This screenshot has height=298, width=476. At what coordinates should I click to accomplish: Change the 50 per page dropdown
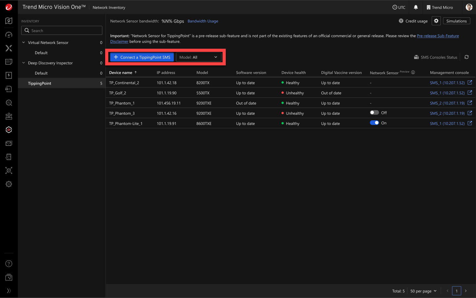click(423, 291)
